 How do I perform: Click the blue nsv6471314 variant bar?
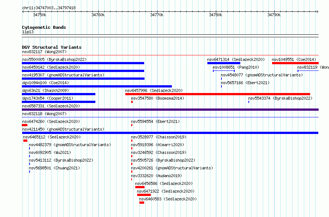[224, 63]
